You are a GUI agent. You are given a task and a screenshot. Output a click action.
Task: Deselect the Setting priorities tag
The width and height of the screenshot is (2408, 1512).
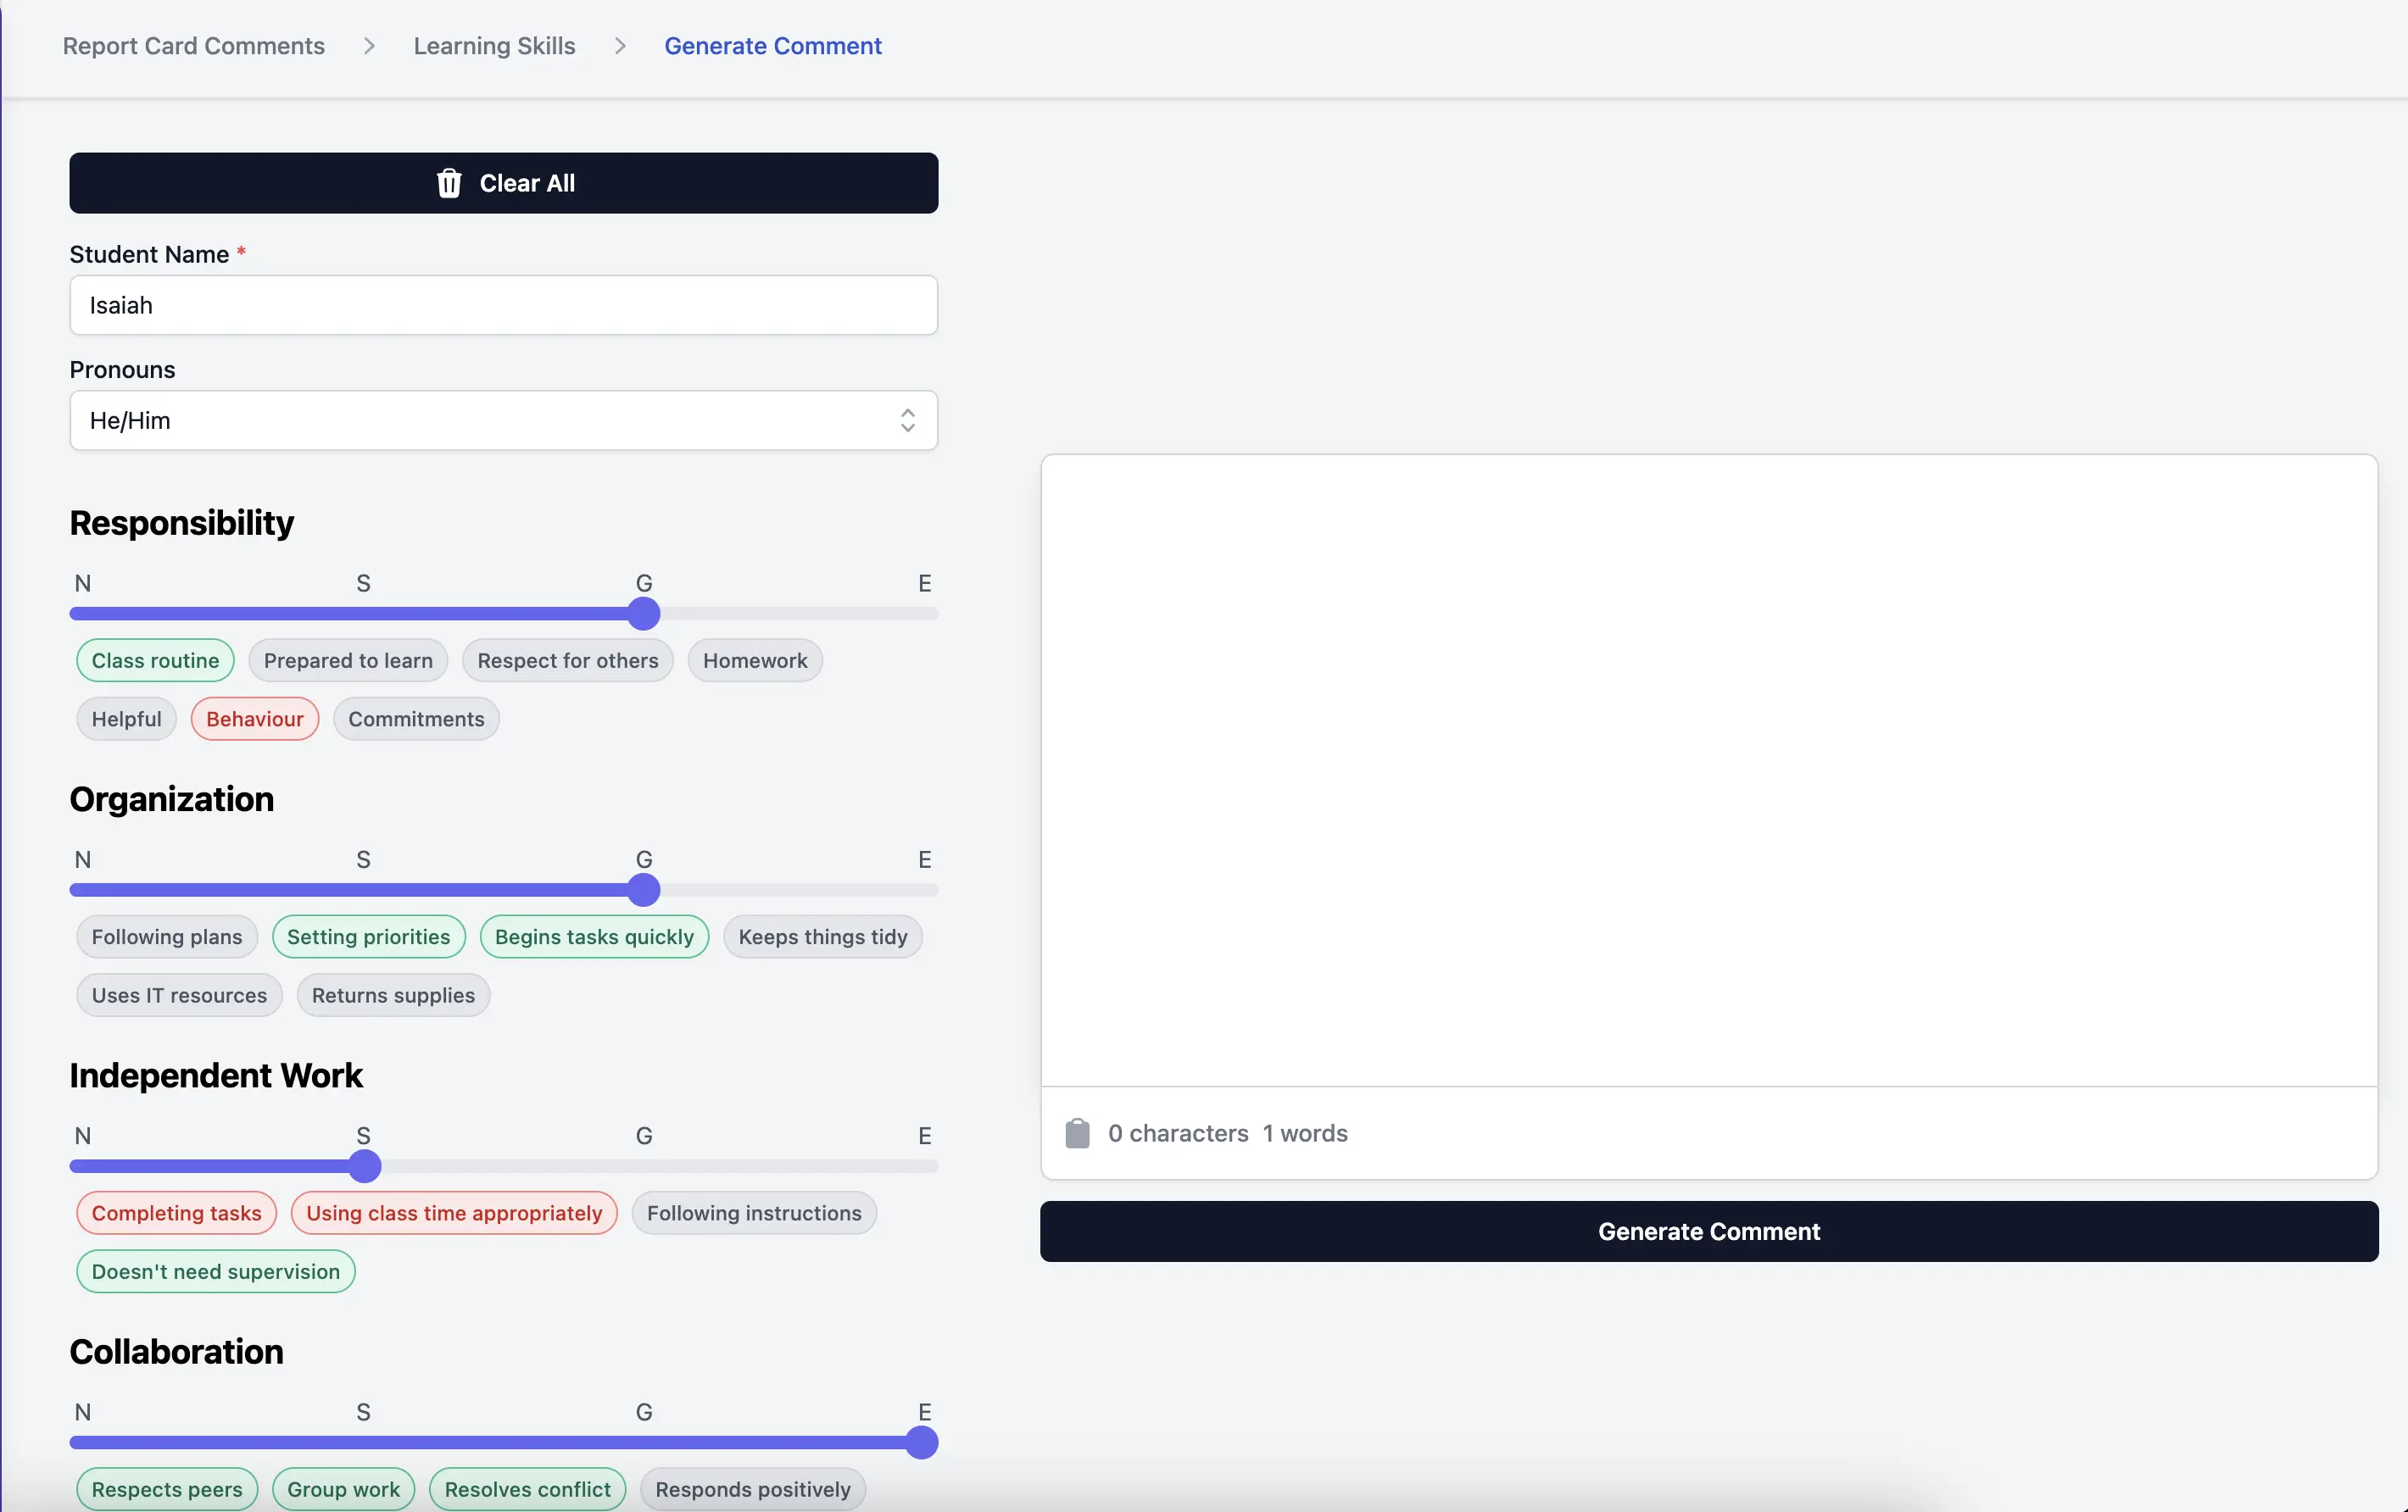click(x=369, y=937)
